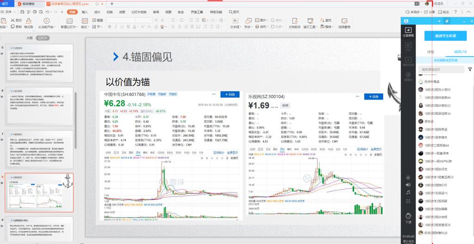Click the Copy (复制) icon
This screenshot has height=244, width=474.
pyautogui.click(x=12, y=26)
